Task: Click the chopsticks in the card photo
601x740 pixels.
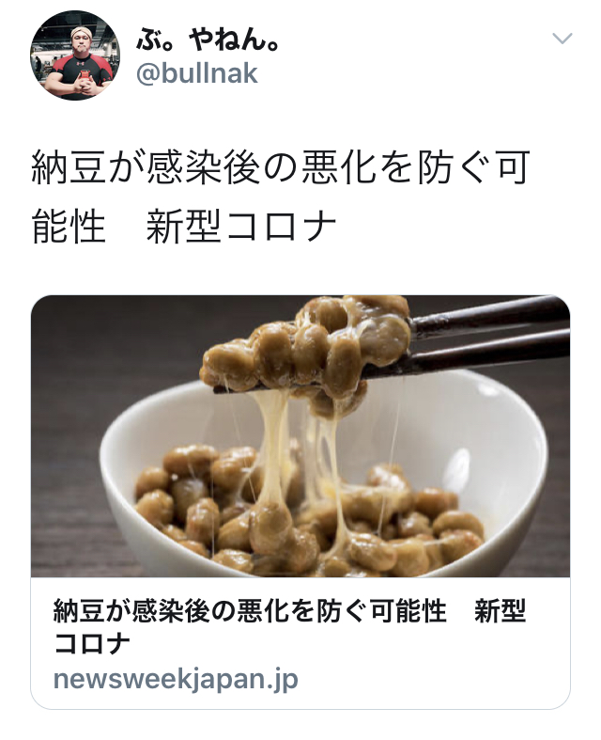Action: click(490, 338)
